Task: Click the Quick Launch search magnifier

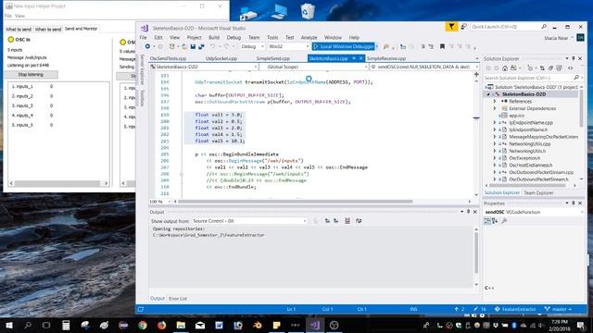Action: 544,27
